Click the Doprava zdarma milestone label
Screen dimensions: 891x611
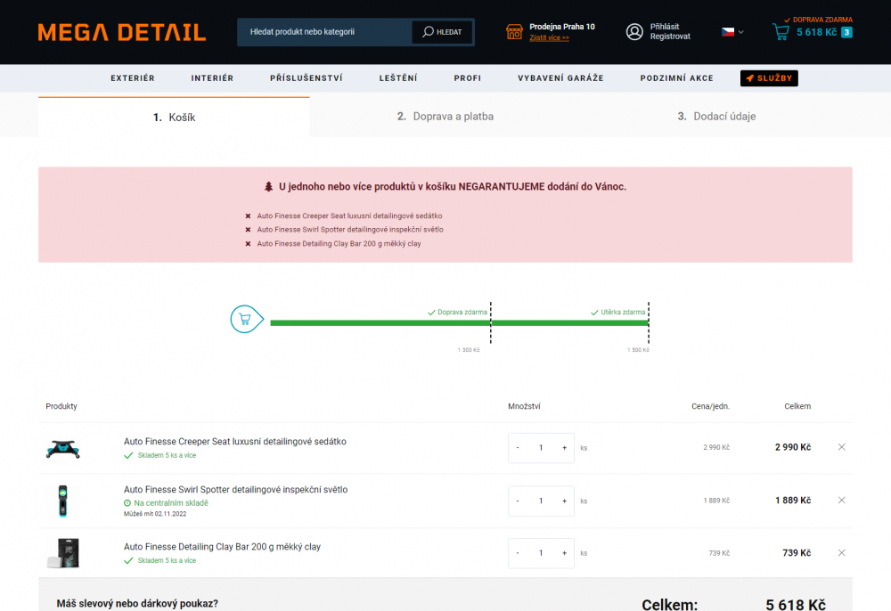(x=457, y=313)
